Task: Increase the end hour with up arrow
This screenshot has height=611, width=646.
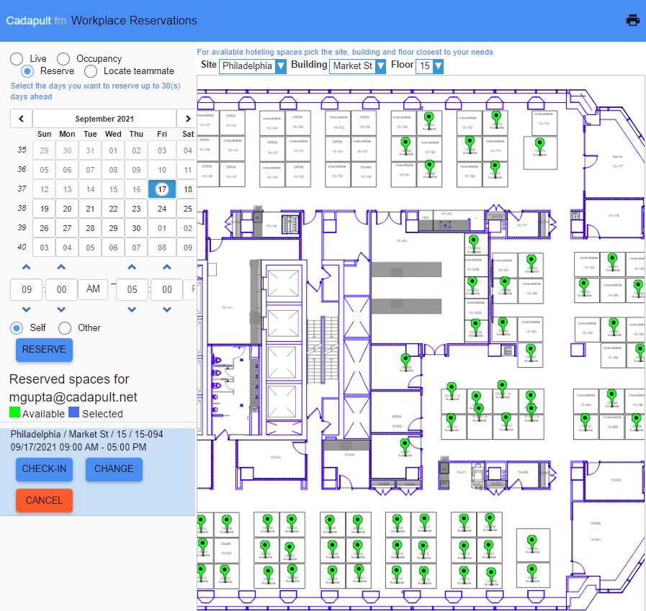Action: 132,268
